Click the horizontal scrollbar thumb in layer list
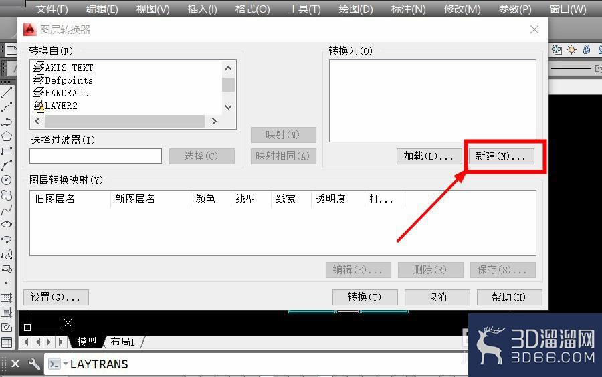The image size is (602, 377). pyautogui.click(x=125, y=121)
